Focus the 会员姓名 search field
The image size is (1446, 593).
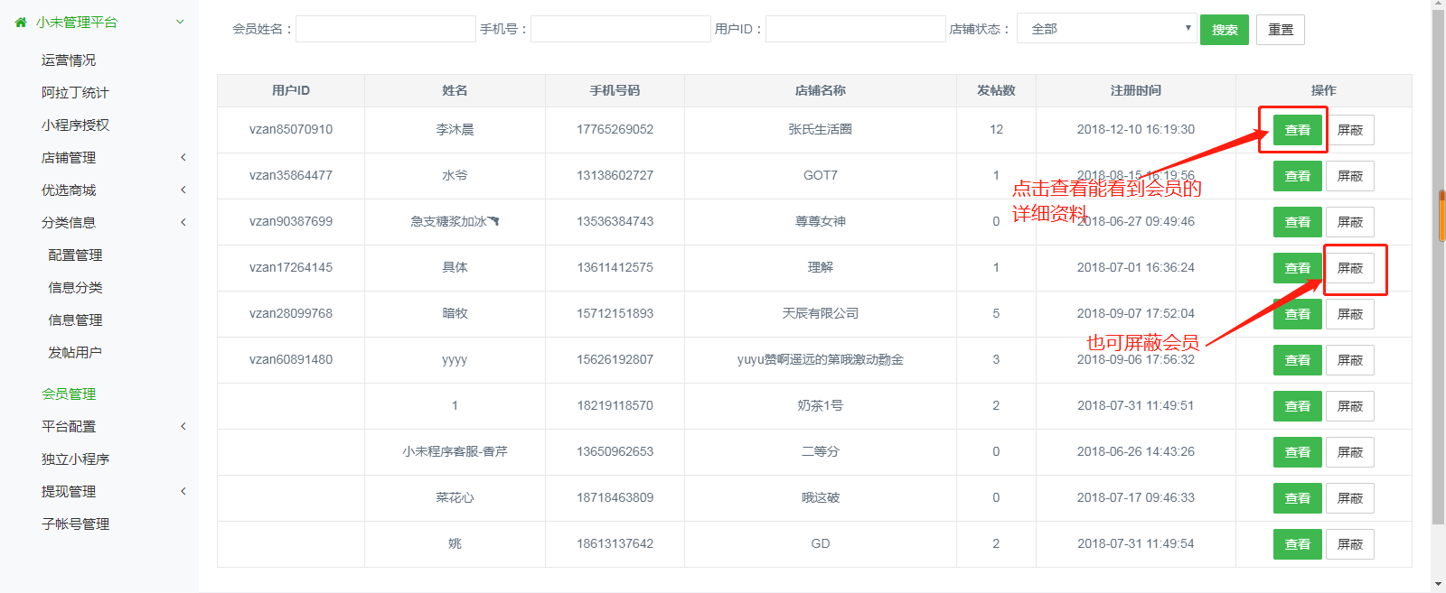386,29
